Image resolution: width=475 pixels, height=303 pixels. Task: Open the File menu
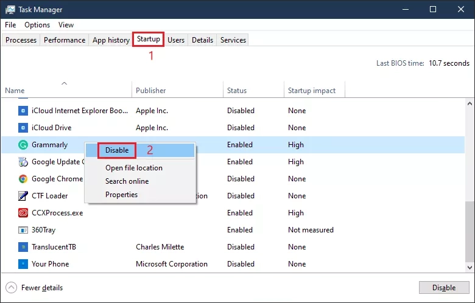click(10, 25)
